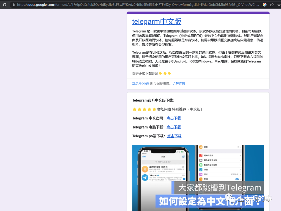Click 点击下载 beside Telegram 电脑下载
Image resolution: width=281 pixels, height=211 pixels.
pyautogui.click(x=174, y=127)
